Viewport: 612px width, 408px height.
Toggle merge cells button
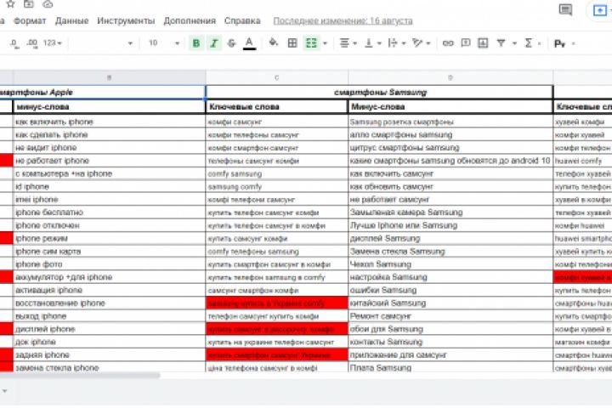[311, 43]
